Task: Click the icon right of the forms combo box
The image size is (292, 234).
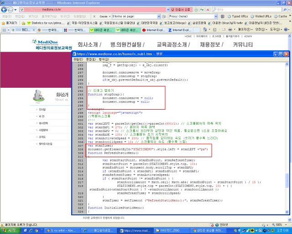Action: (164, 16)
